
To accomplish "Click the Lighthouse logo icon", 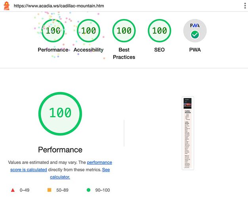I will pos(6,6).
